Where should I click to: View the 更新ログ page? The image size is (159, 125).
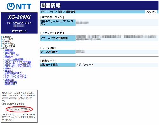[9, 69]
